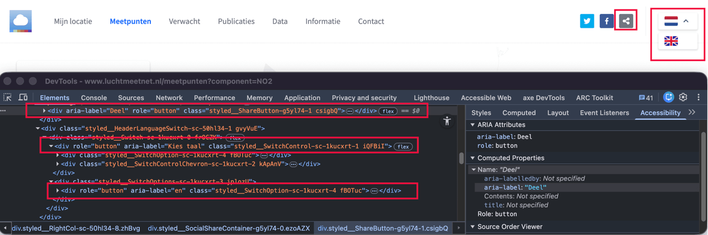
Task: Switch sidebar to Computed tab
Action: pyautogui.click(x=519, y=113)
